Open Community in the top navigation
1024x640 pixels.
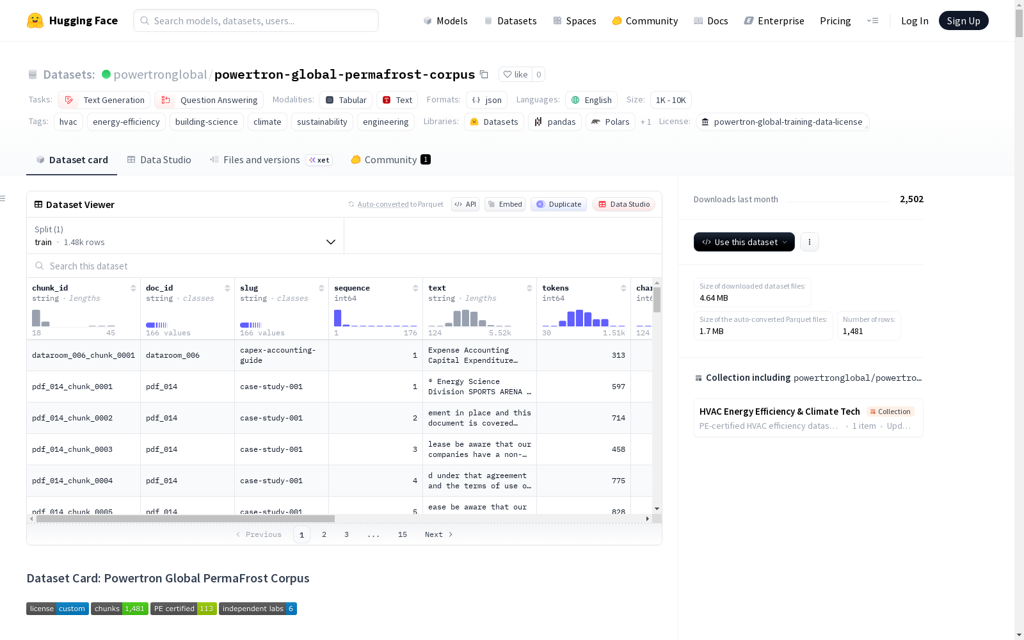pyautogui.click(x=645, y=20)
